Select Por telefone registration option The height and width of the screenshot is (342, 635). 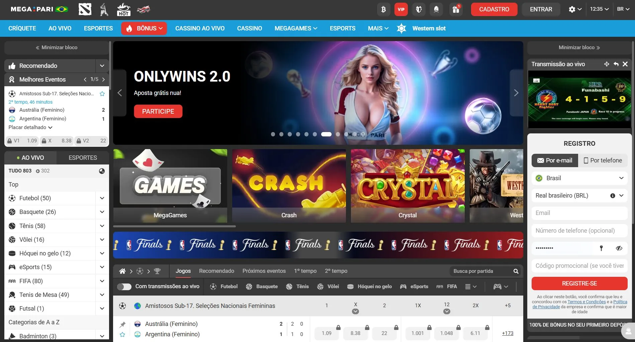tap(603, 160)
